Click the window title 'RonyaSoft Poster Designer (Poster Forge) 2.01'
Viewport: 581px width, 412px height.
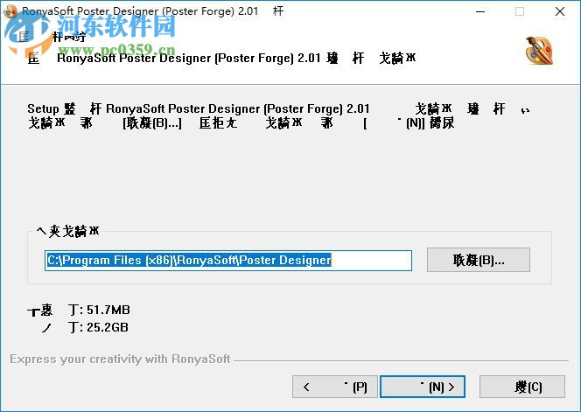coord(140,11)
